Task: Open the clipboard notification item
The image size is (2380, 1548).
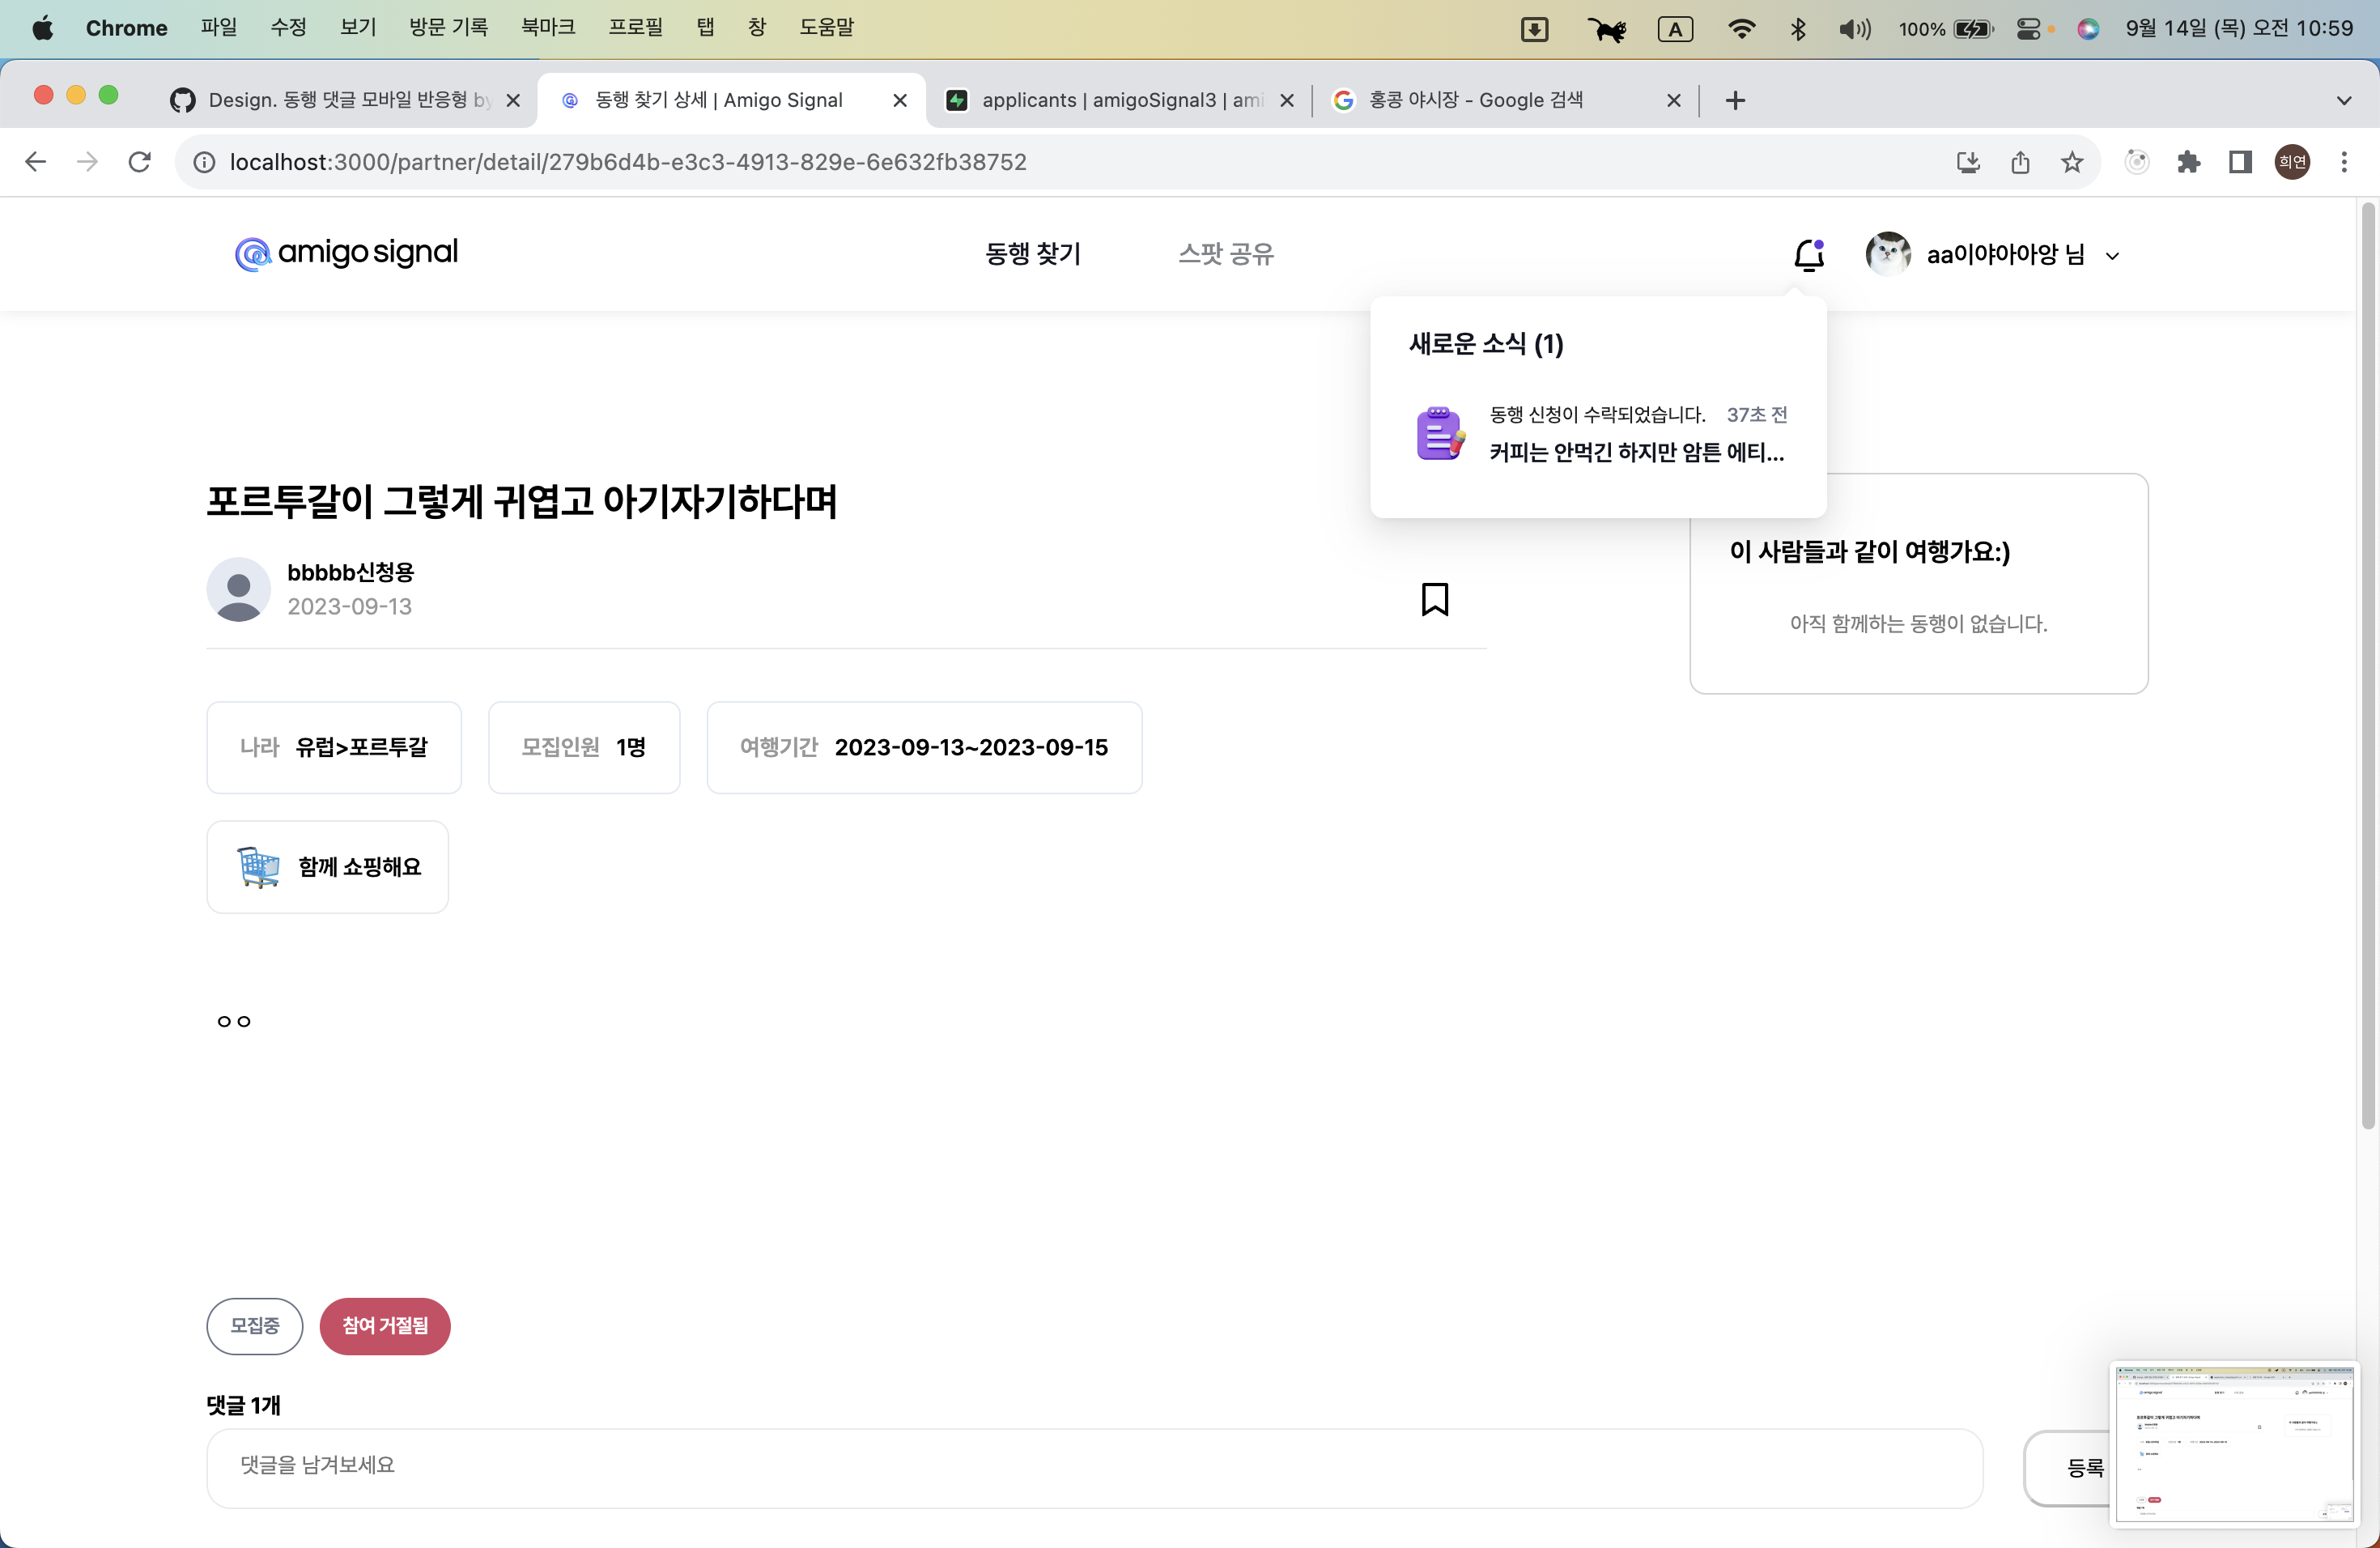Action: [x=1598, y=434]
